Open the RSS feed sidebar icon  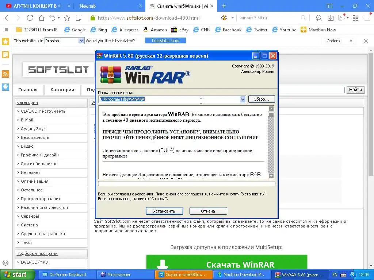[x=5, y=74]
